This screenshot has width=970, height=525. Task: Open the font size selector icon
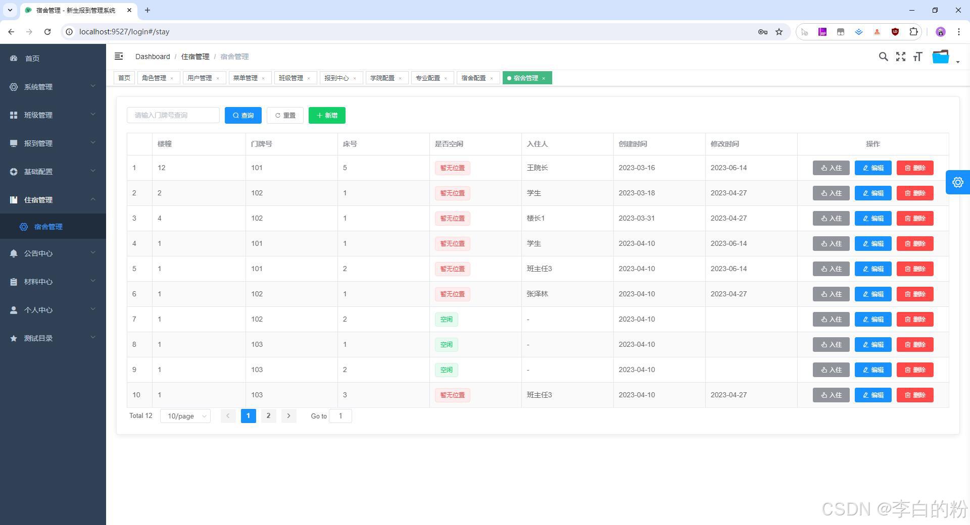coord(918,57)
